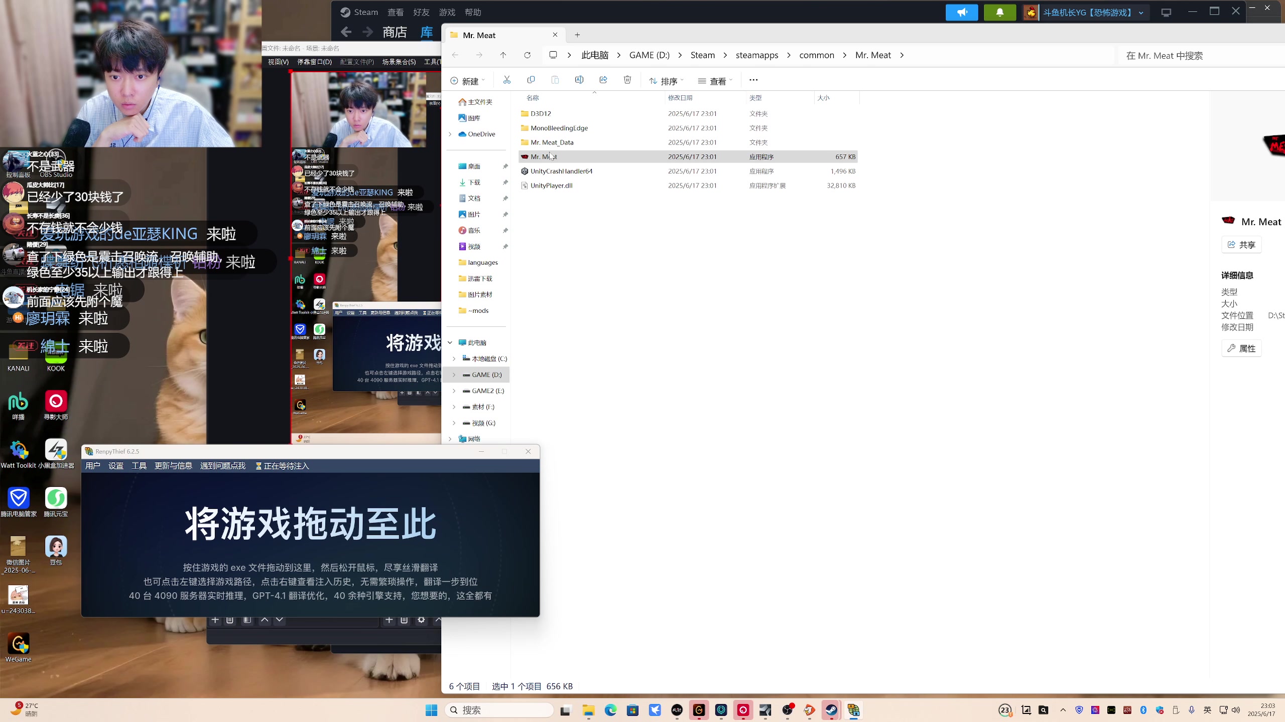This screenshot has height=722, width=1285.
Task: Open Steam 游戏 menu
Action: pos(447,12)
